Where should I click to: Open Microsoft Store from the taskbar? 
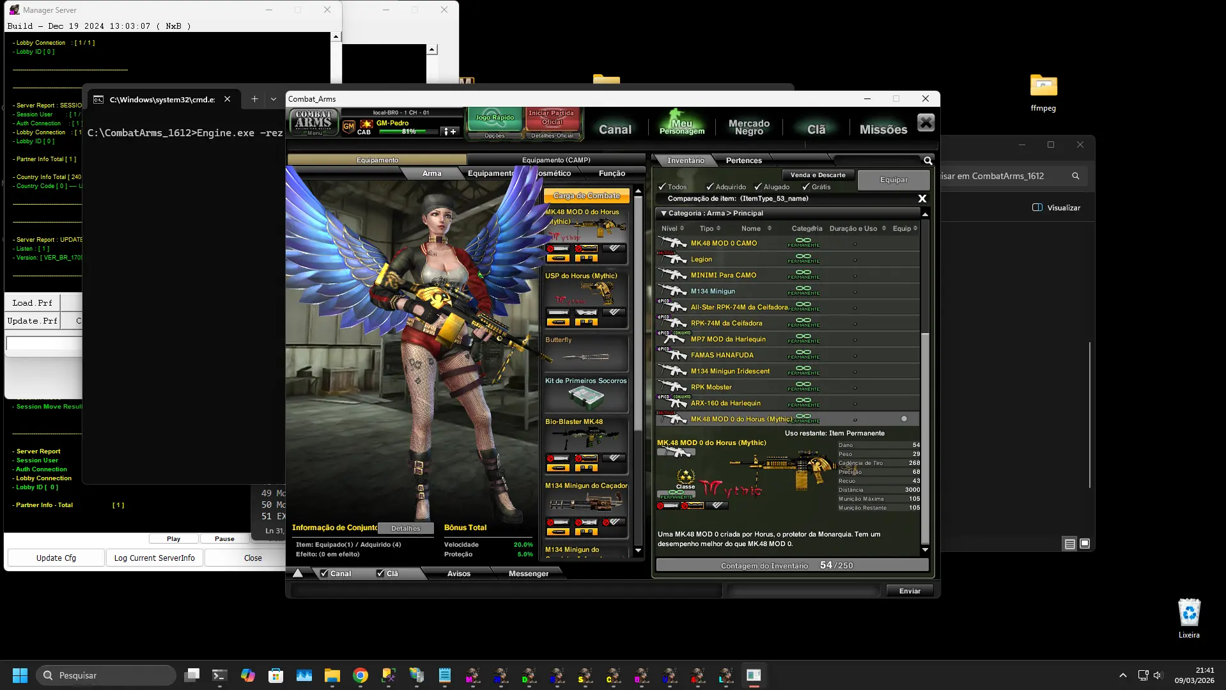coord(276,675)
